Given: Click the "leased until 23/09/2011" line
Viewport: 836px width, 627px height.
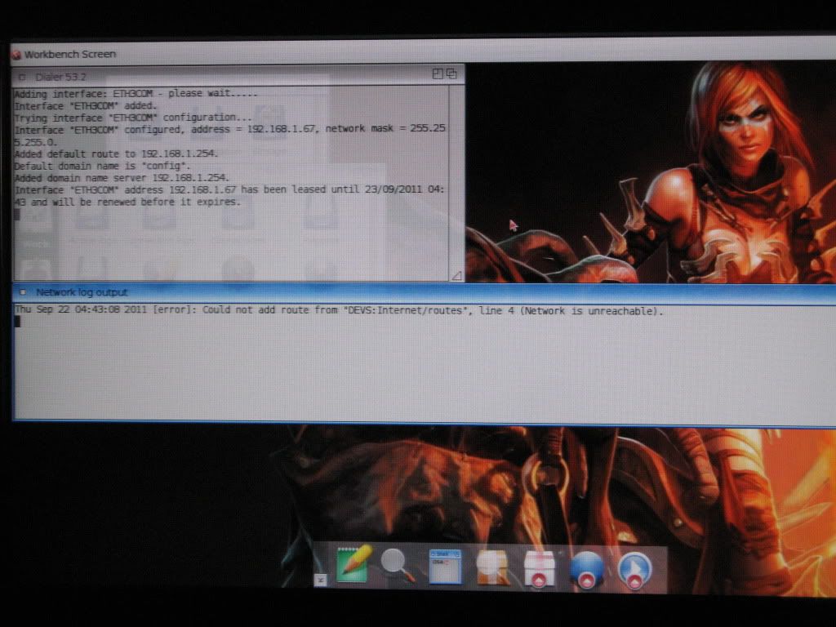Looking at the screenshot, I should (x=229, y=189).
